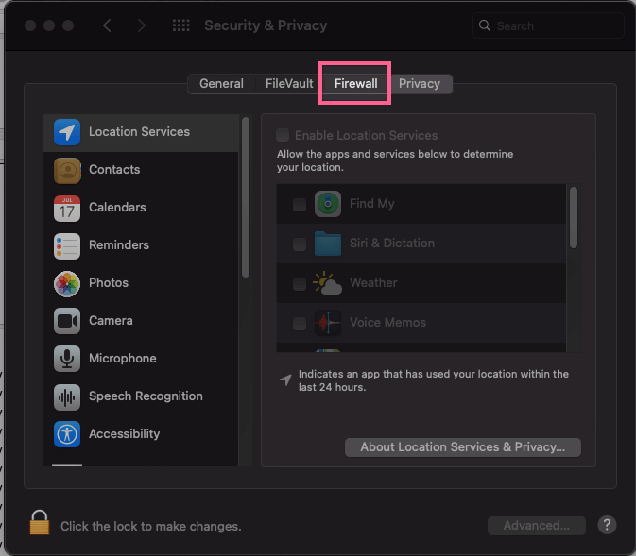Select Microphone in the privacy list
The width and height of the screenshot is (636, 556).
[x=141, y=359]
